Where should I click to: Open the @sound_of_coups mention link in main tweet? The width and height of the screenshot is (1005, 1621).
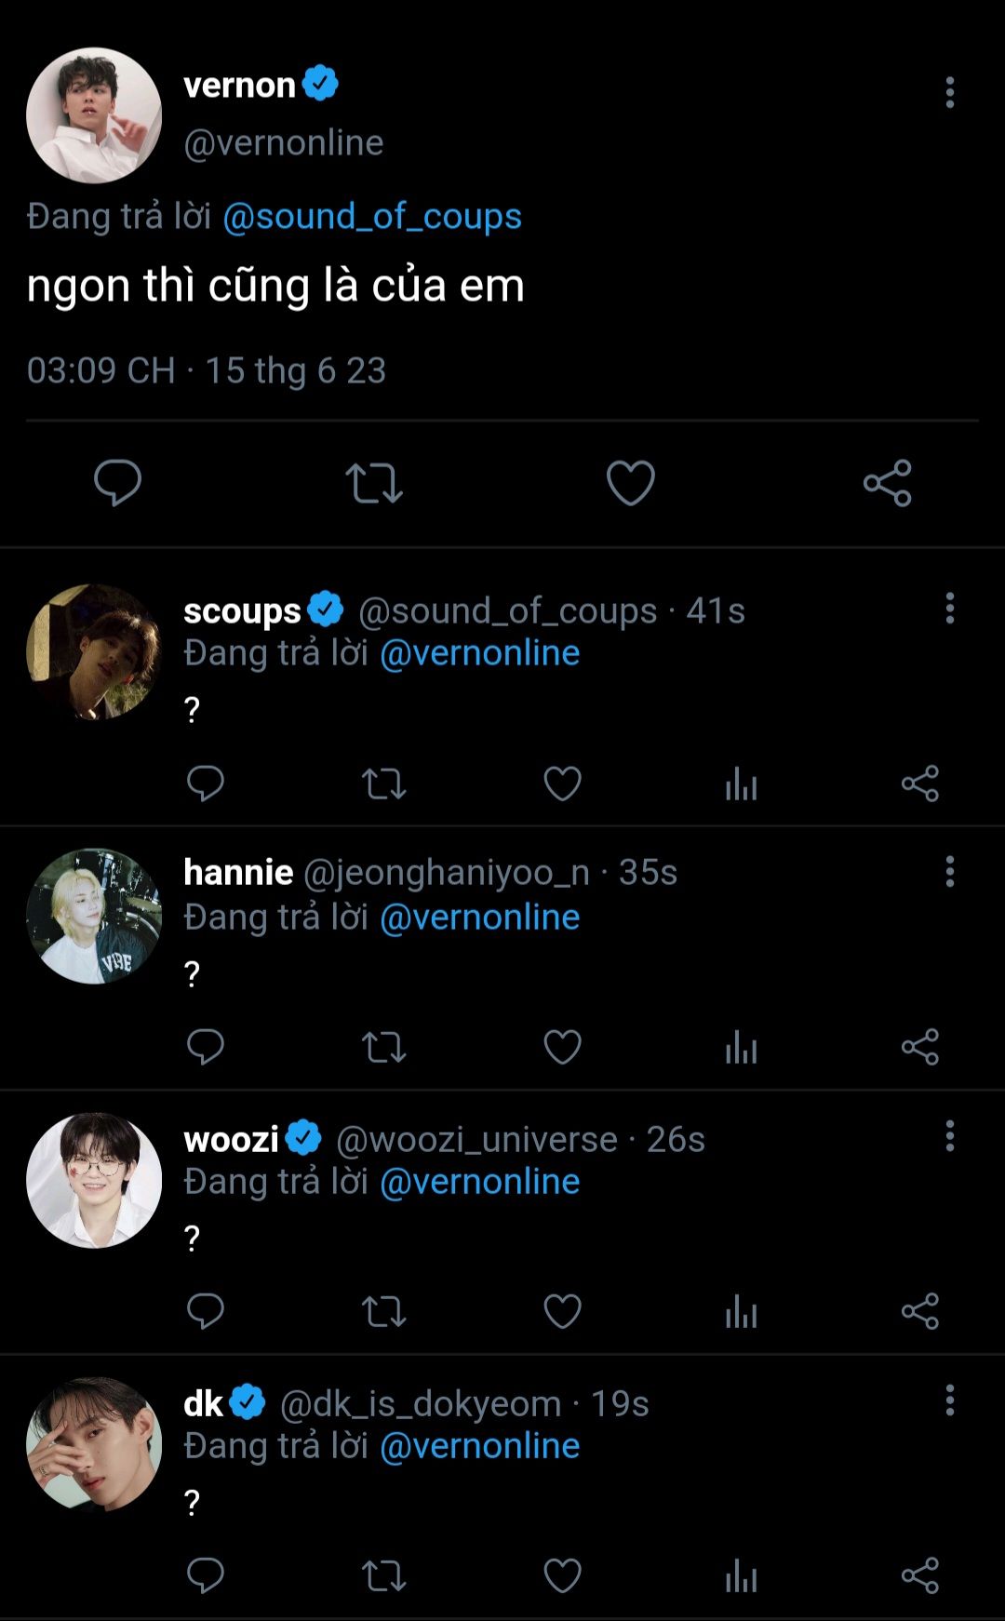point(371,216)
